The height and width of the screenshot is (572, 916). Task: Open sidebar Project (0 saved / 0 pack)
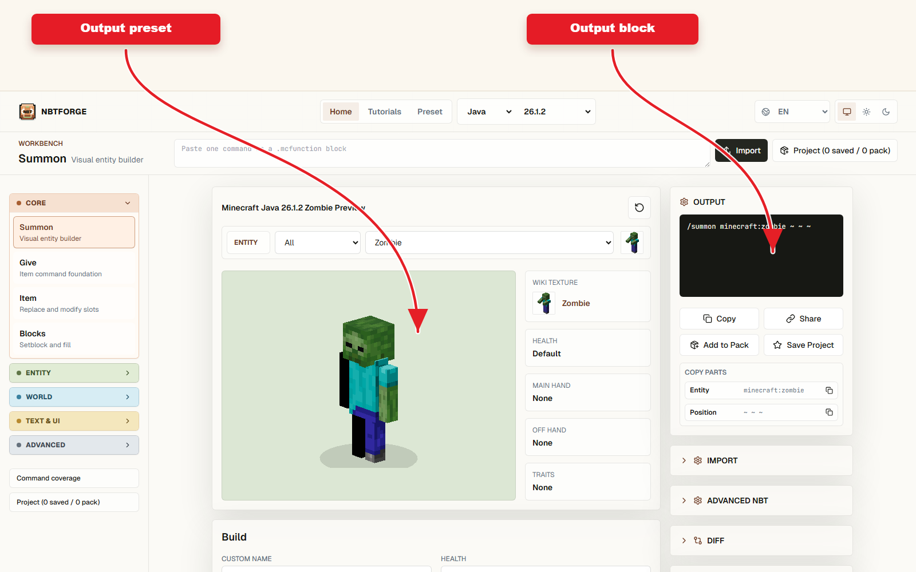tap(74, 502)
